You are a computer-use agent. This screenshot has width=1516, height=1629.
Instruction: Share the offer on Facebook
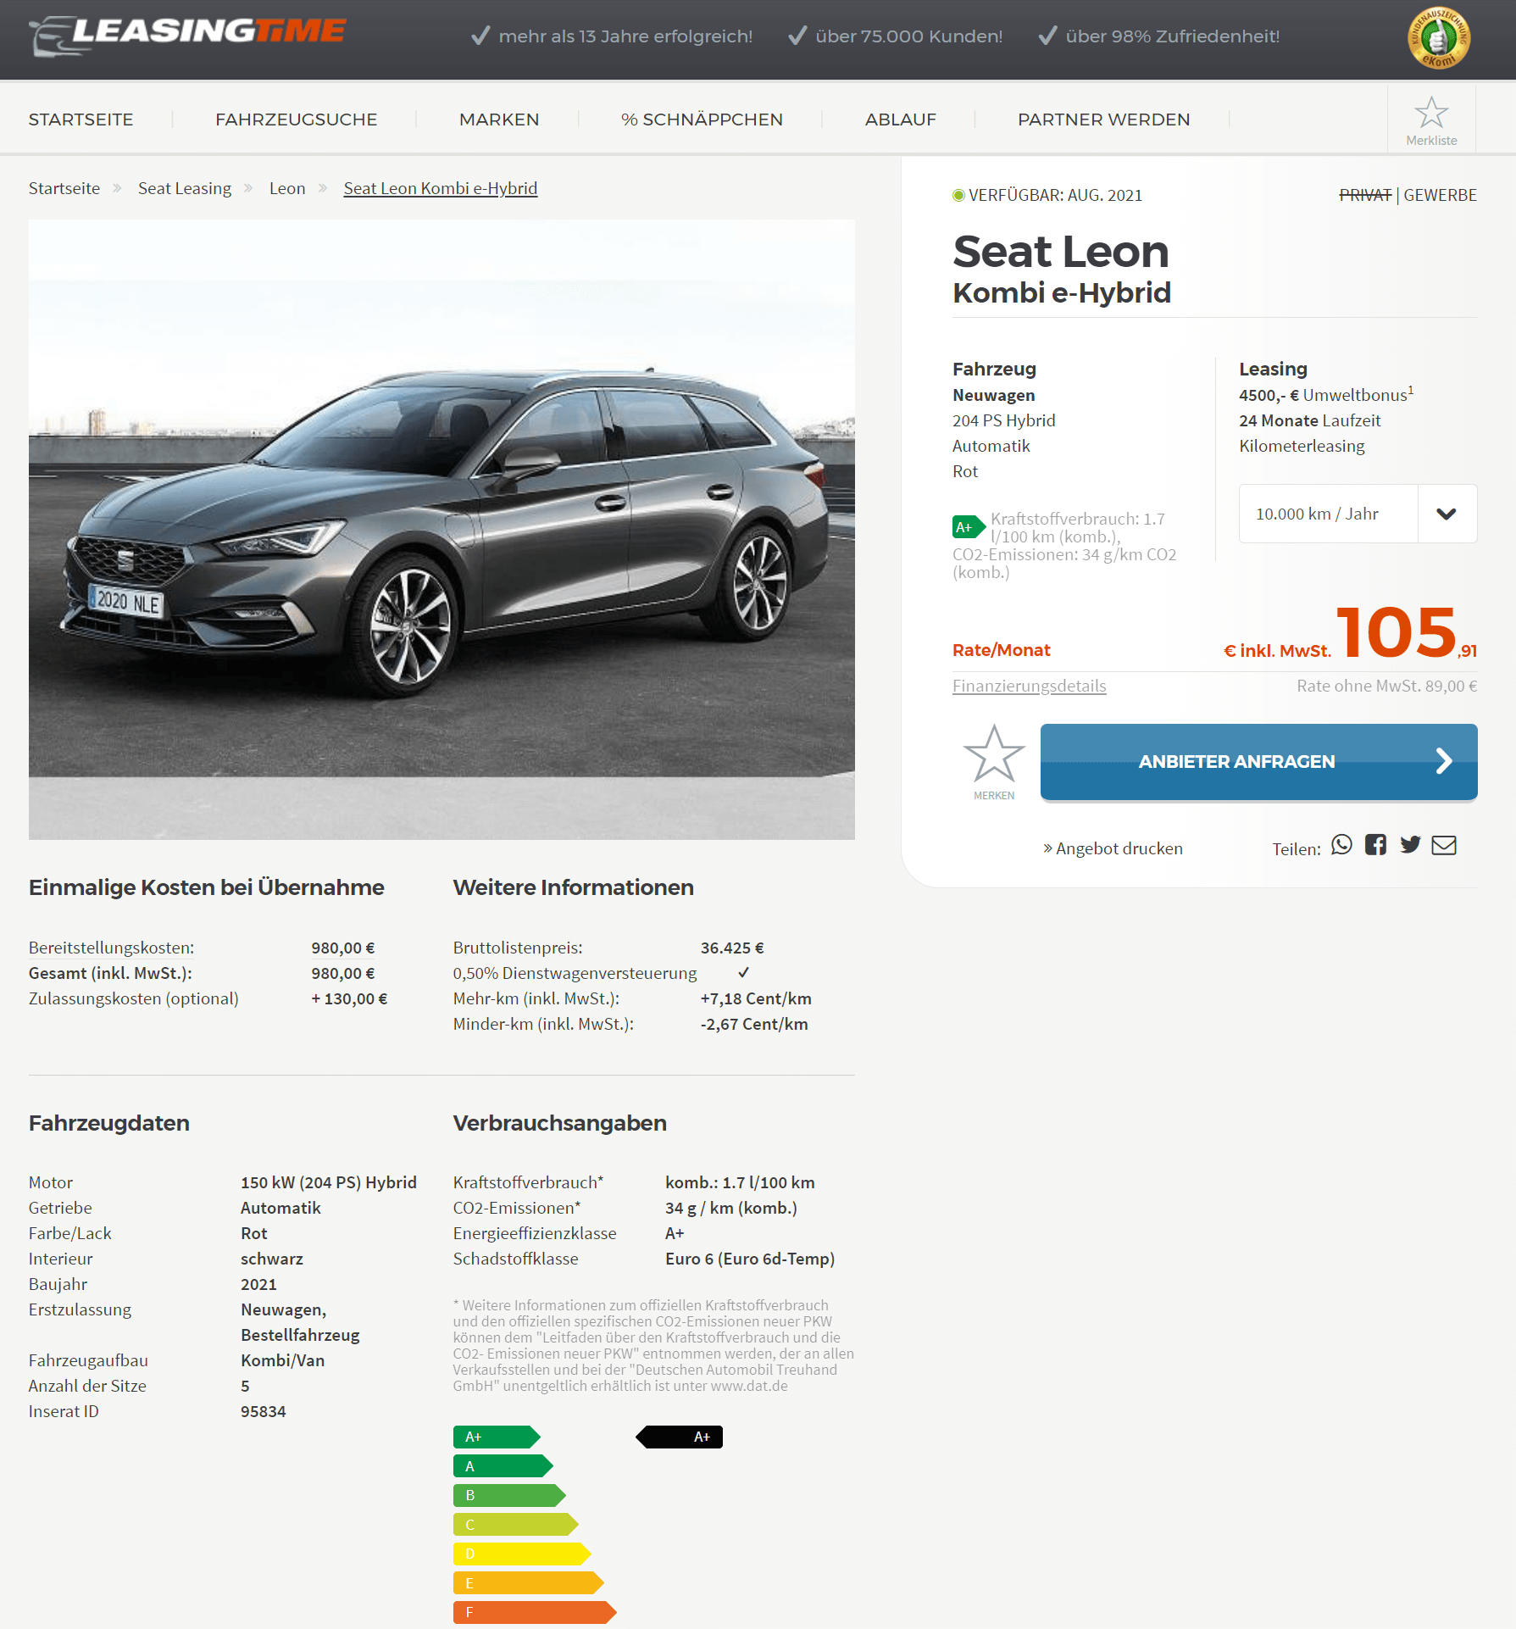pyautogui.click(x=1375, y=845)
